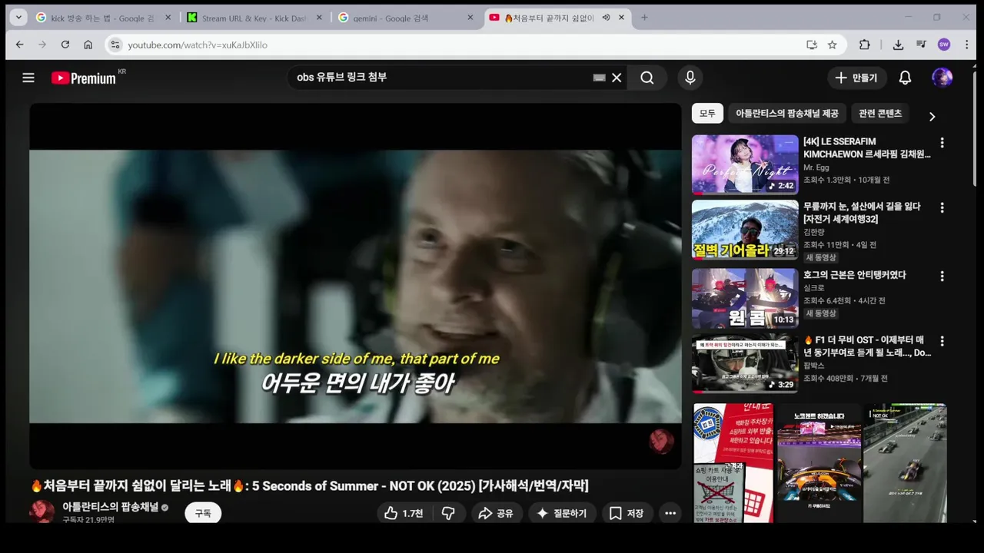Open the Mr. Egg channel name
The image size is (984, 553).
818,167
